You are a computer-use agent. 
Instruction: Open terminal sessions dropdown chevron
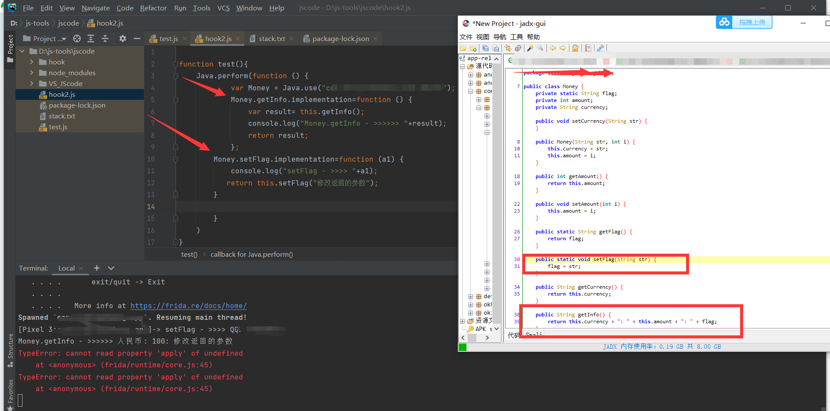coord(111,268)
